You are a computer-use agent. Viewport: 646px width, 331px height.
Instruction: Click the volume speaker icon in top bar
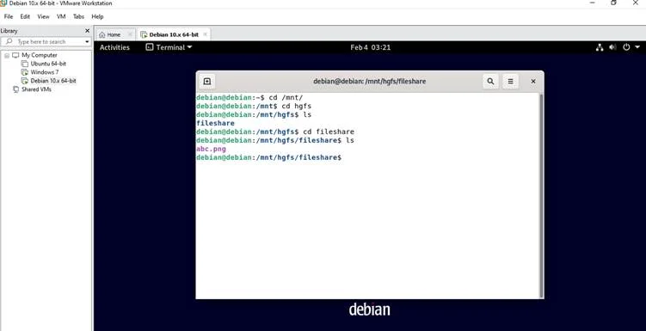tap(612, 47)
